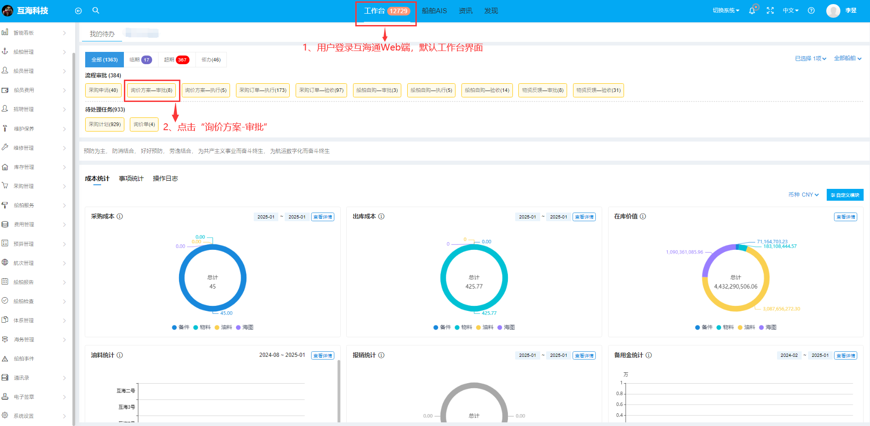The height and width of the screenshot is (426, 870).
Task: Click the 库存管理 warehouse icon
Action: (x=5, y=167)
